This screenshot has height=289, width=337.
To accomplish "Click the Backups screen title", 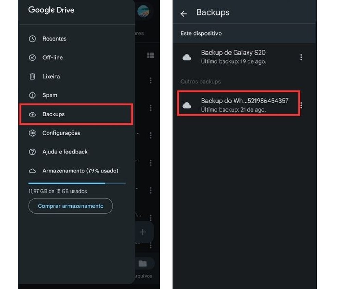I will (x=213, y=12).
